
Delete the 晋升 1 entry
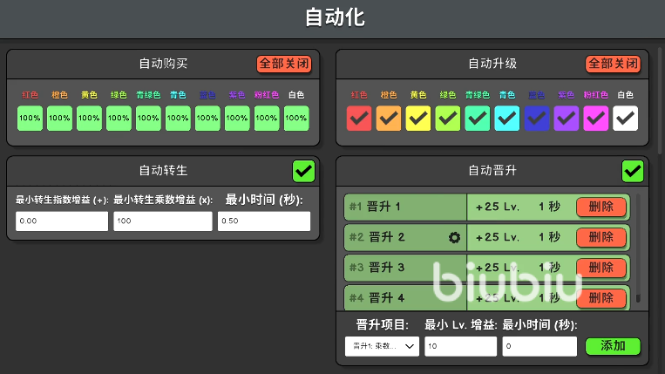(x=601, y=207)
